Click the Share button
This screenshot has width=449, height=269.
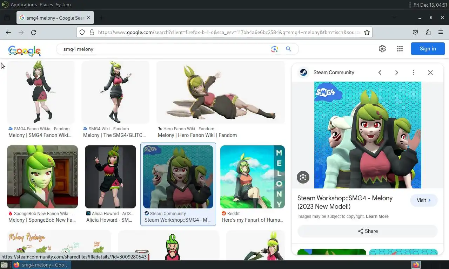pos(368,231)
